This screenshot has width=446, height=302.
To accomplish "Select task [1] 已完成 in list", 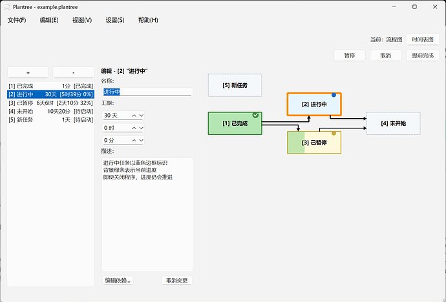I will [x=50, y=86].
